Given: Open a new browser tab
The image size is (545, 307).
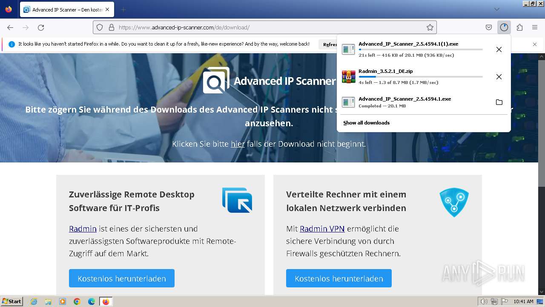Looking at the screenshot, I should point(123,9).
